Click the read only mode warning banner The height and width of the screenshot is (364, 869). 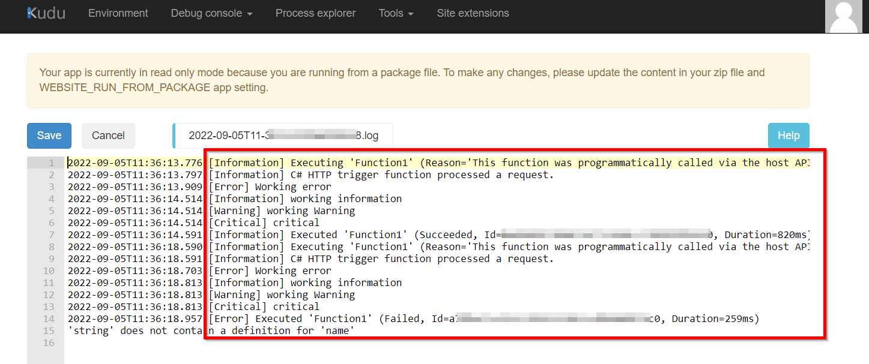coord(418,80)
